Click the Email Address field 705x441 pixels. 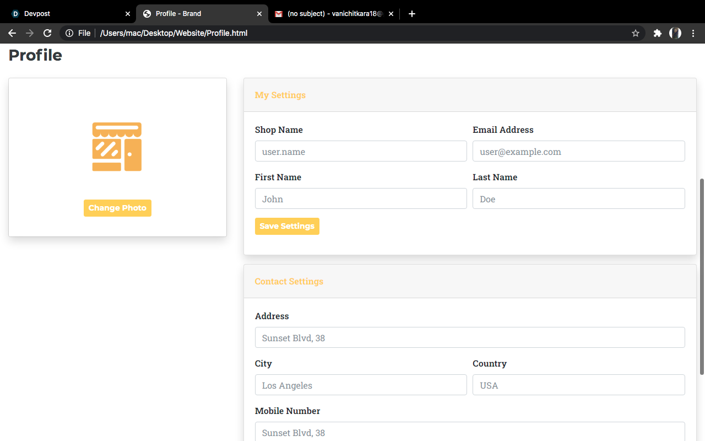pyautogui.click(x=578, y=151)
